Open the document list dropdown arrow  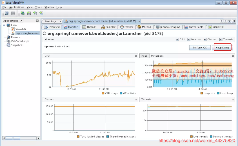(x=230, y=21)
